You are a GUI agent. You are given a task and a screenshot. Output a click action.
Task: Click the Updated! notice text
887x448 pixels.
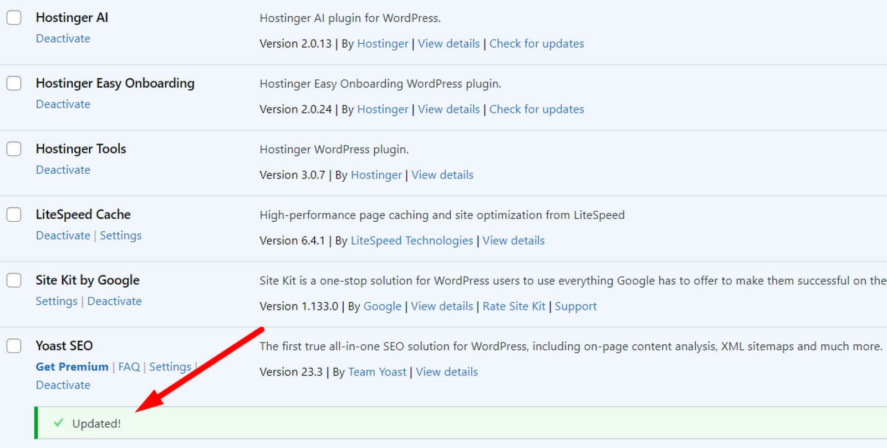tap(96, 424)
